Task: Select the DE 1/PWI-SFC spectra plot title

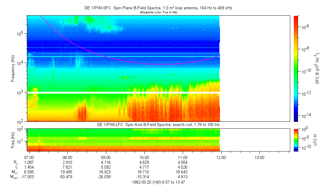Action: pos(158,8)
